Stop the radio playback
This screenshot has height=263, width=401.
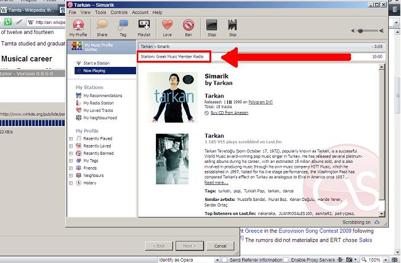[x=212, y=28]
